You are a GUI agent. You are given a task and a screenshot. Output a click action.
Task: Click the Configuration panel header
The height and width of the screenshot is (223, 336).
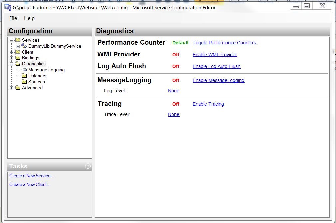click(x=50, y=31)
